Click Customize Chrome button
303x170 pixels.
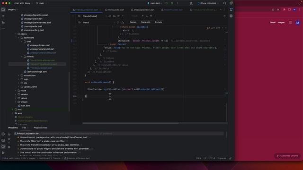[x=287, y=156]
